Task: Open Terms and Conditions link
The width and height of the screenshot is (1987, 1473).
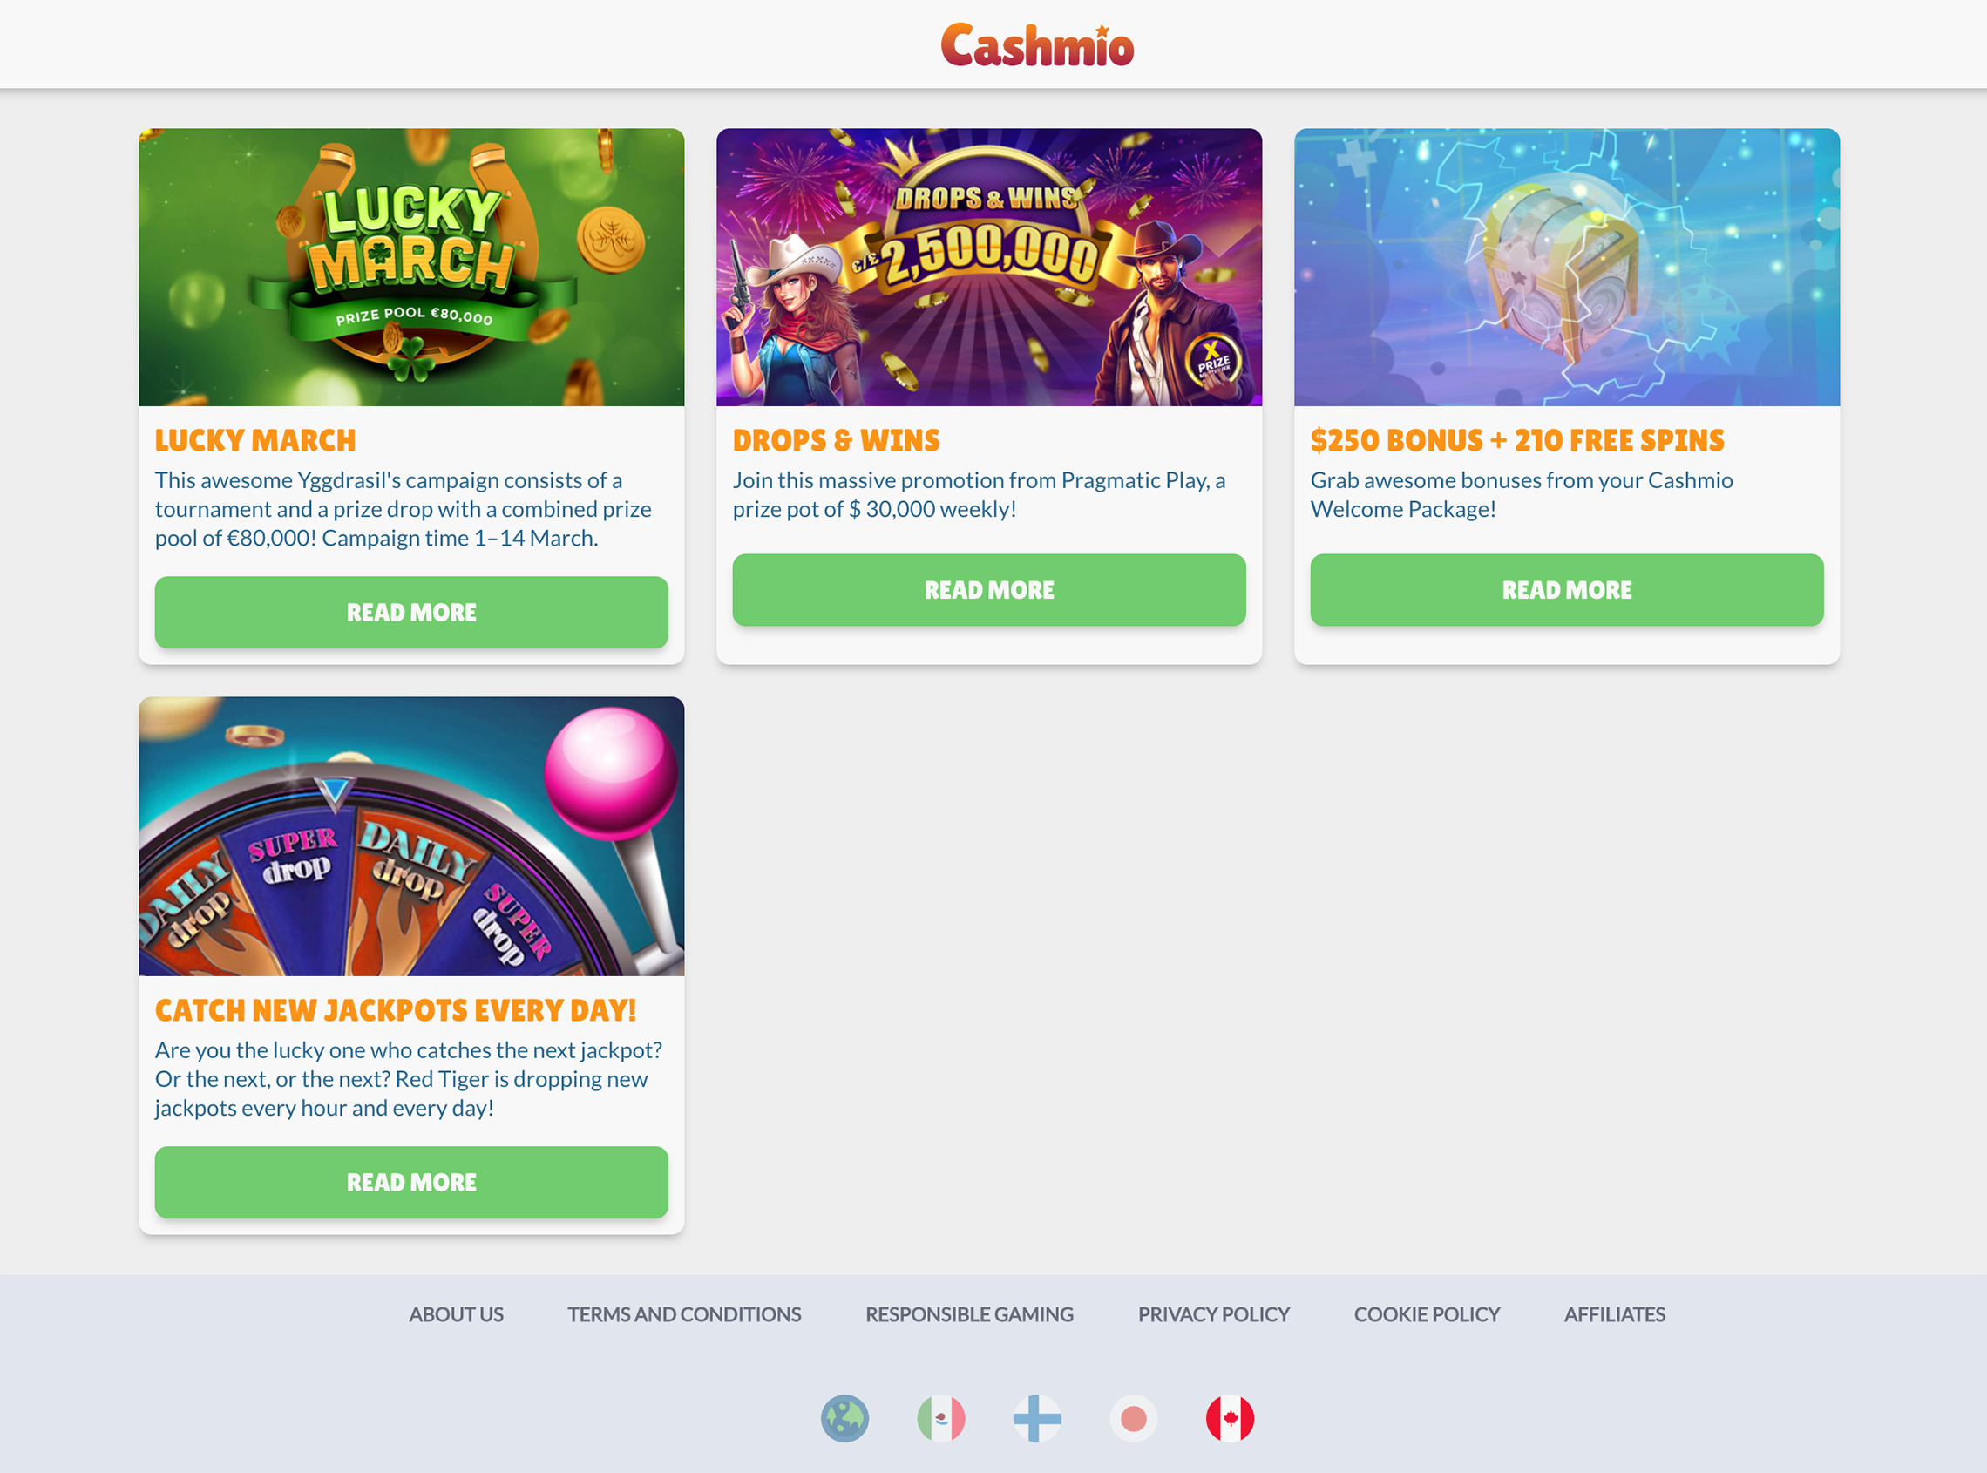Action: click(x=684, y=1313)
